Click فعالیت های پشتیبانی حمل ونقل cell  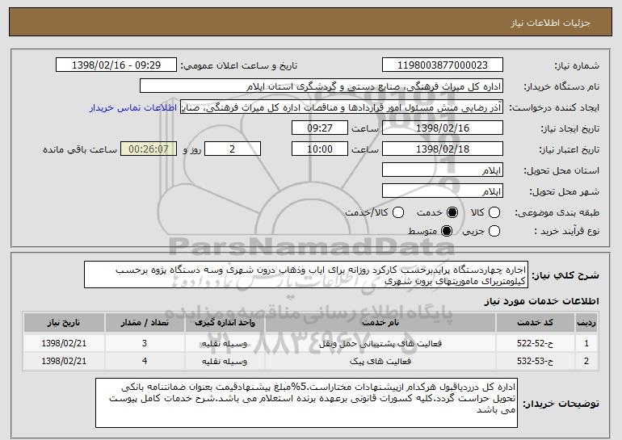380,343
